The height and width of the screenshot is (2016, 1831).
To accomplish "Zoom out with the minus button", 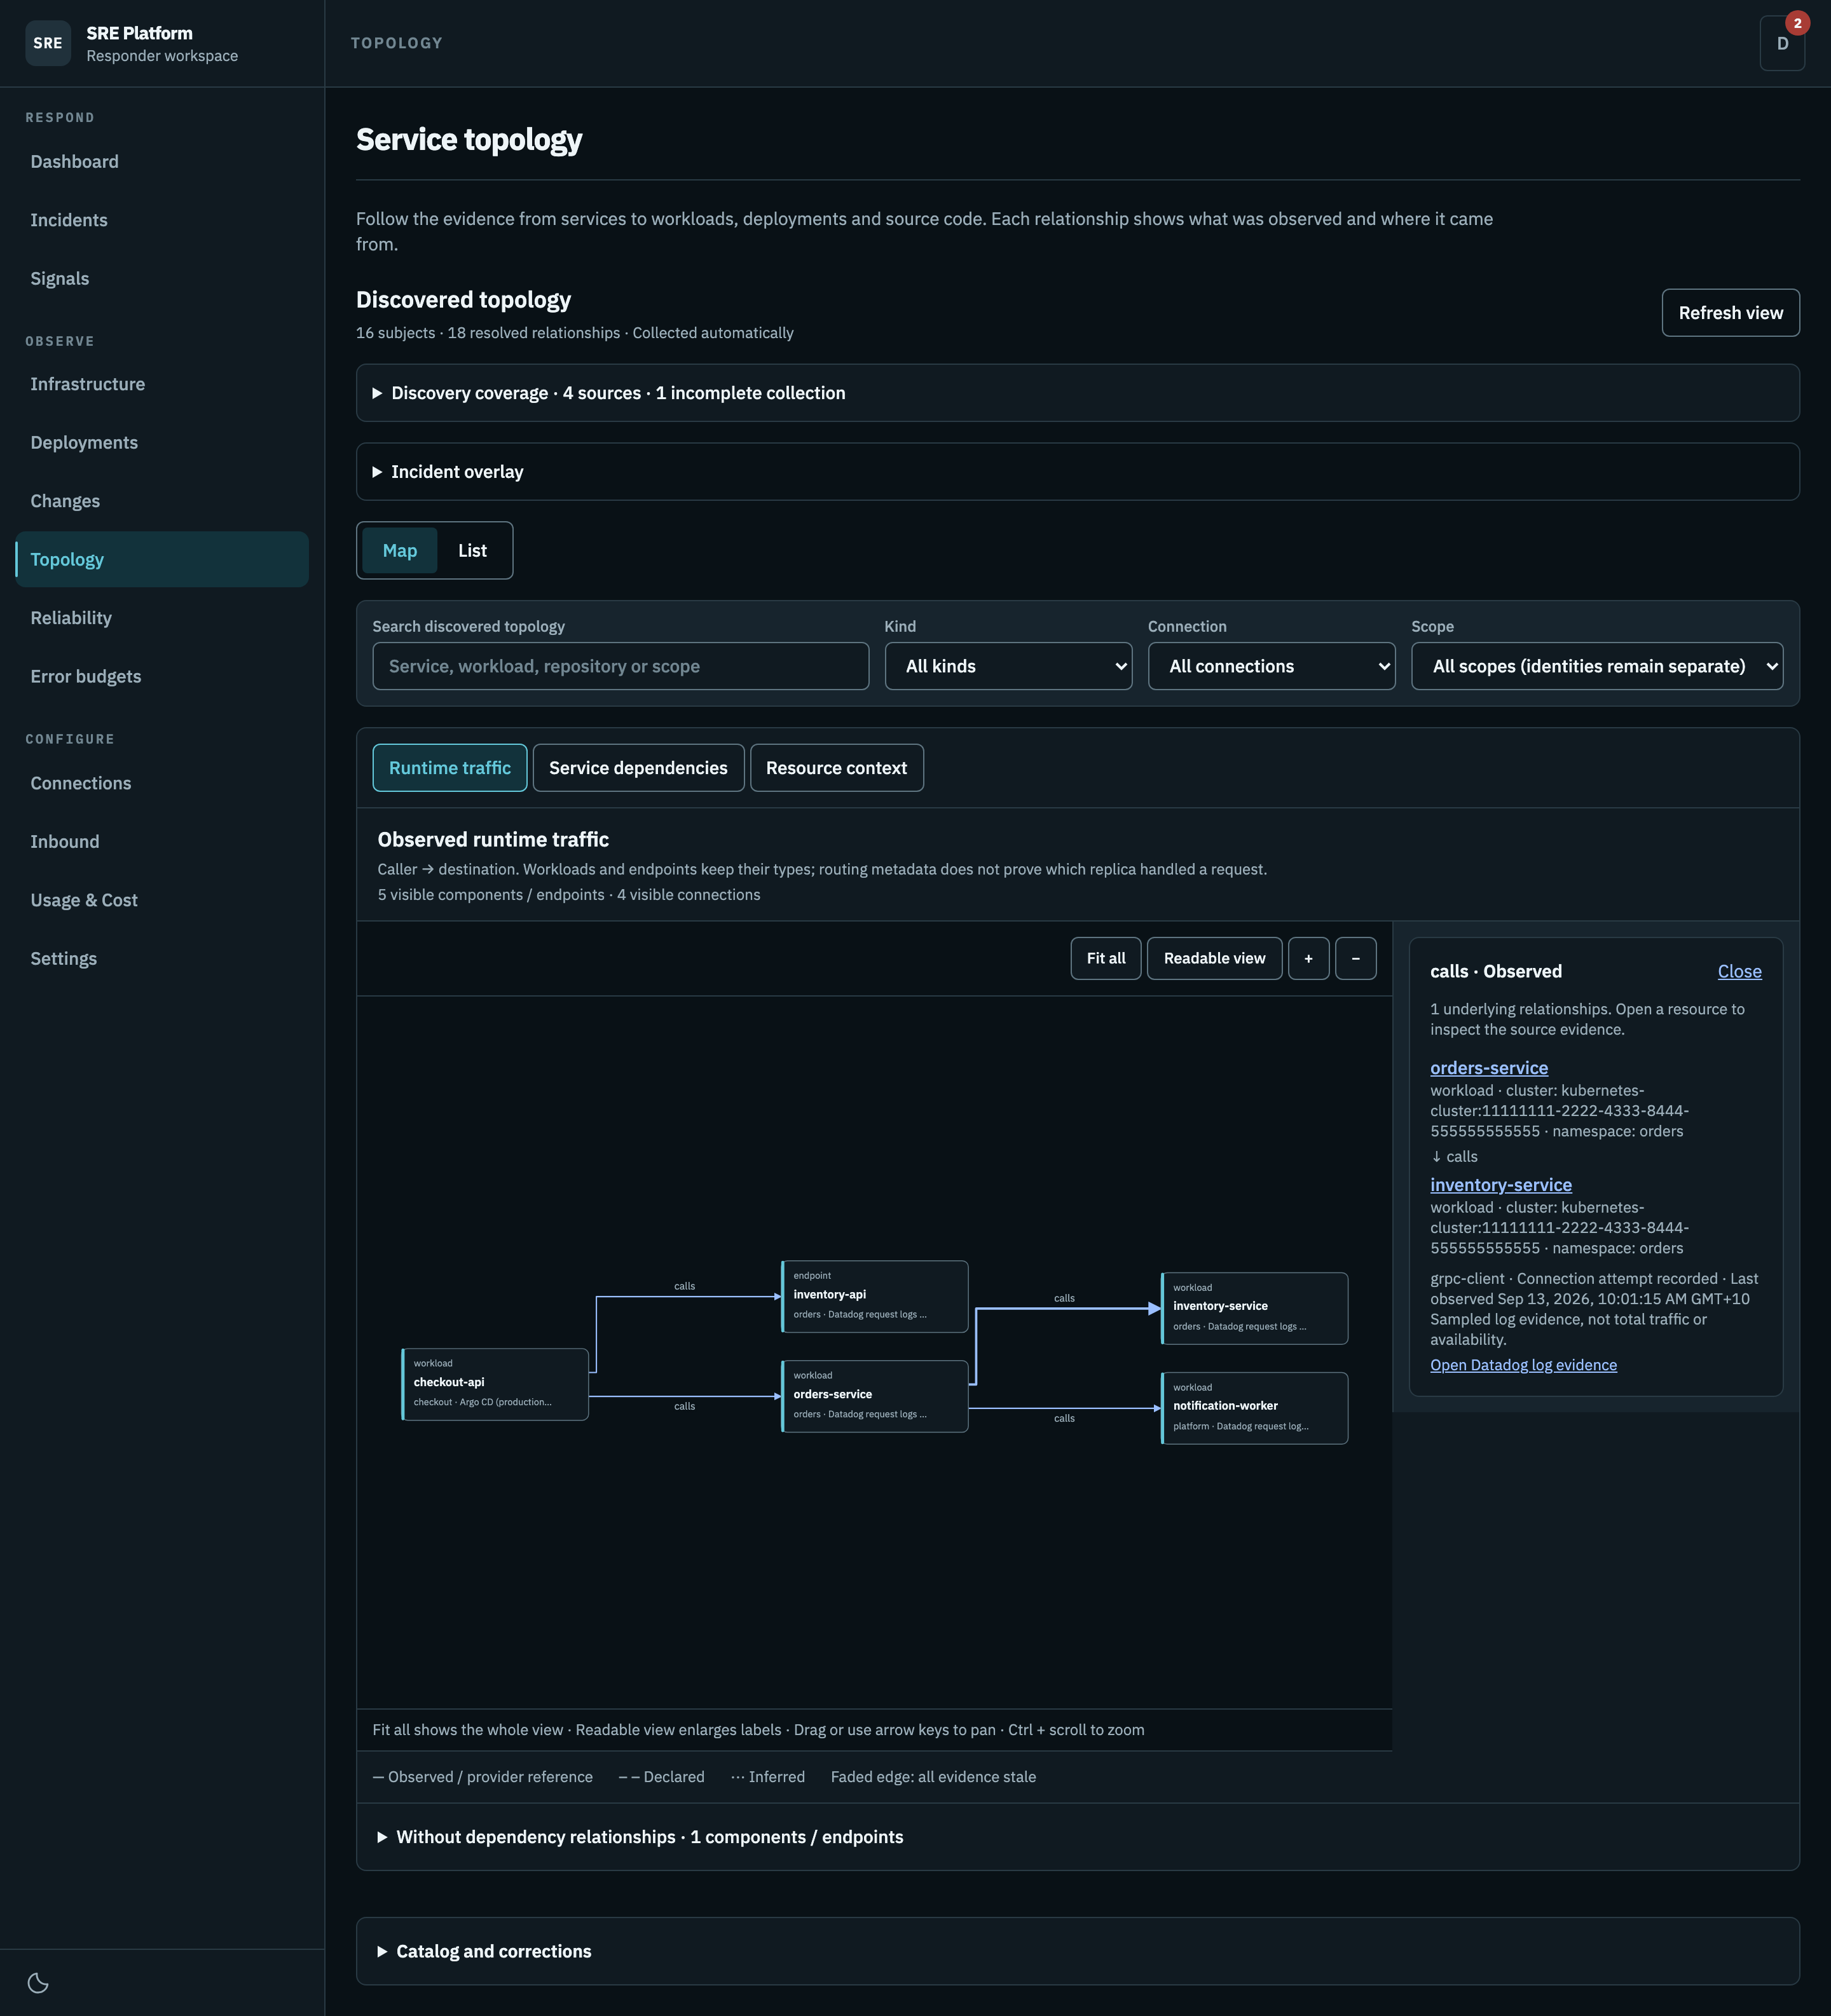I will coord(1355,958).
